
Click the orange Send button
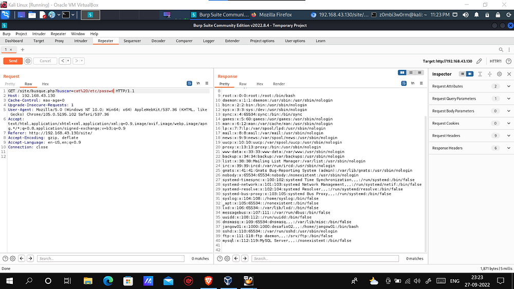(x=13, y=61)
